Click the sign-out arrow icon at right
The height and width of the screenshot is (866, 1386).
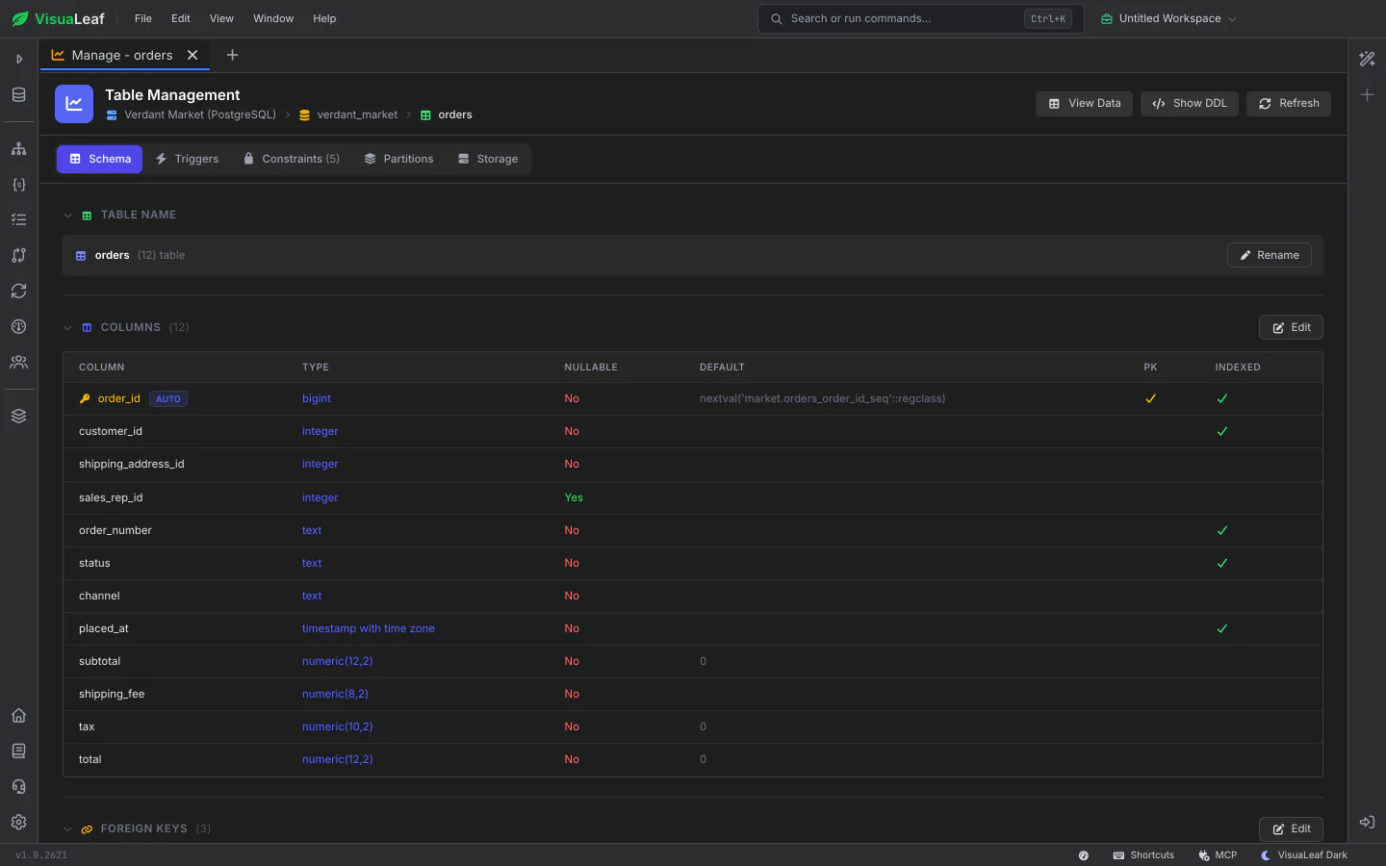[x=1367, y=823]
